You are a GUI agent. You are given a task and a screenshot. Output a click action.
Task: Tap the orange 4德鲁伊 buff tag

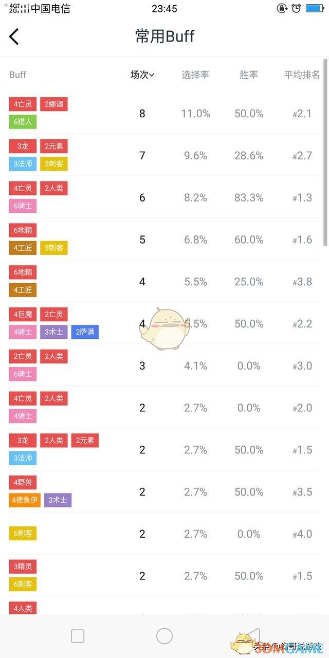click(x=25, y=500)
